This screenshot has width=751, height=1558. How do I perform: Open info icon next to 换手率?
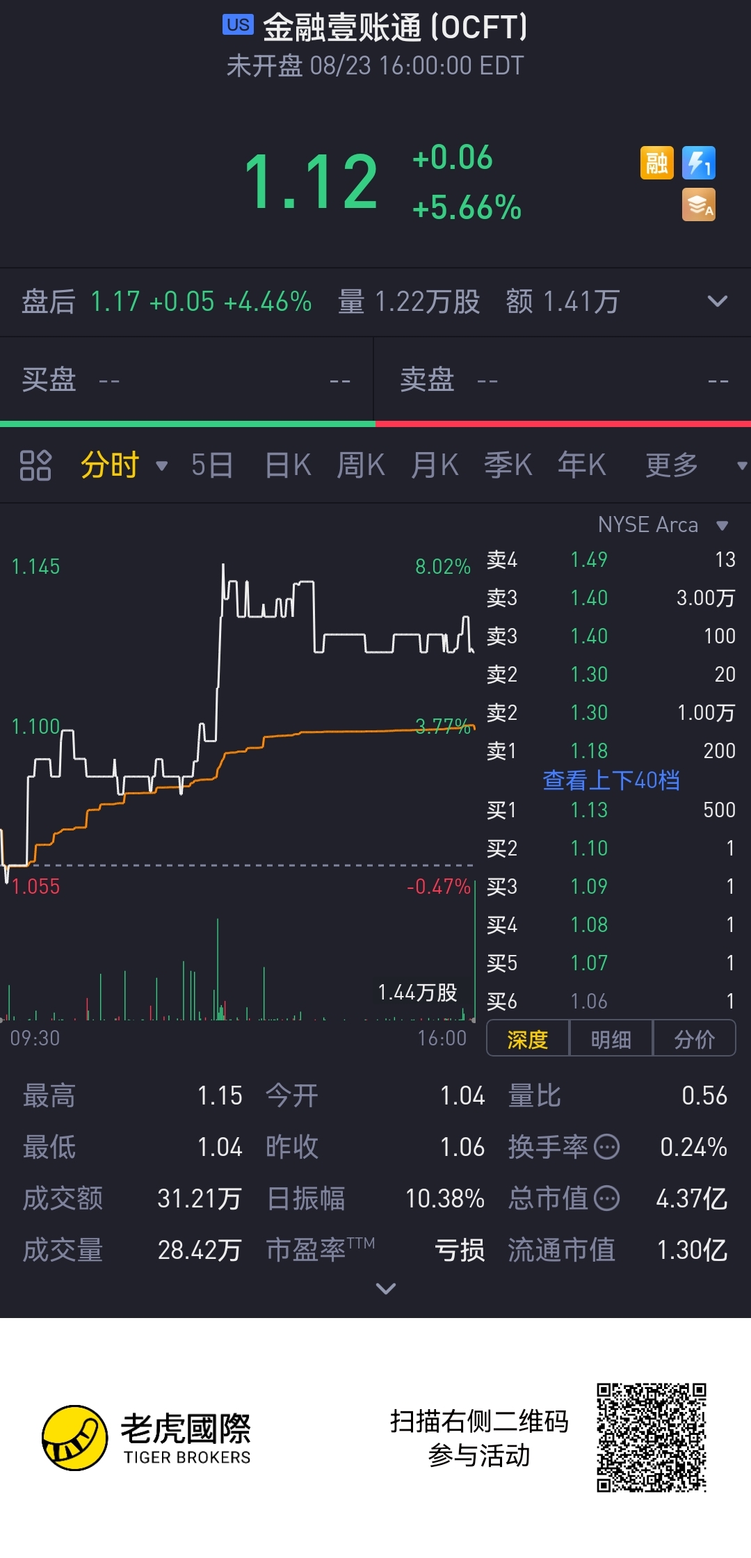pos(607,1146)
